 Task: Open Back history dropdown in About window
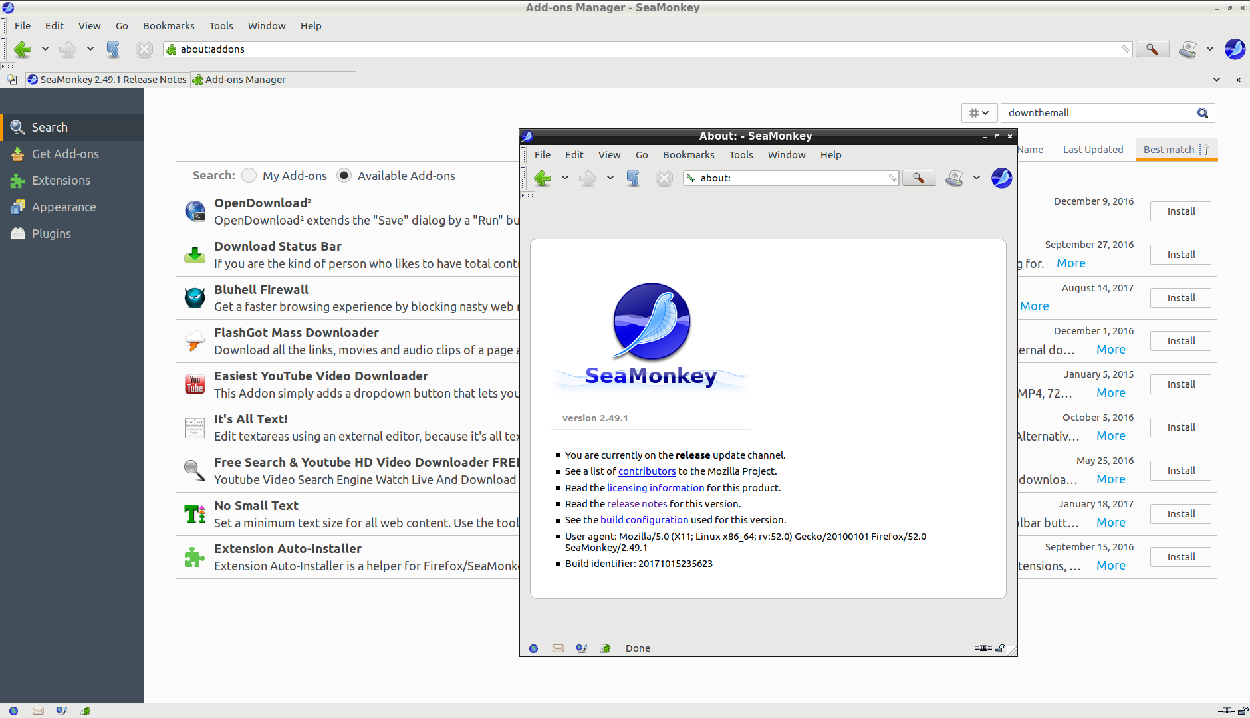pyautogui.click(x=565, y=178)
